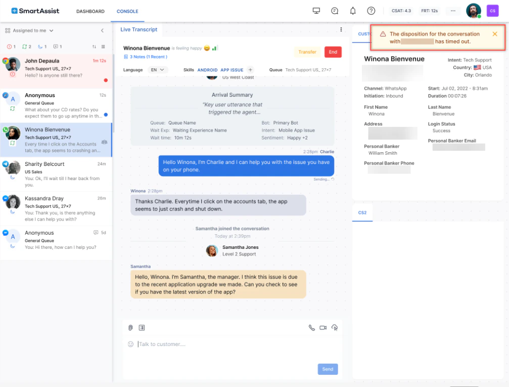Image resolution: width=509 pixels, height=387 pixels.
Task: Click the Login Status Success value
Action: [441, 131]
